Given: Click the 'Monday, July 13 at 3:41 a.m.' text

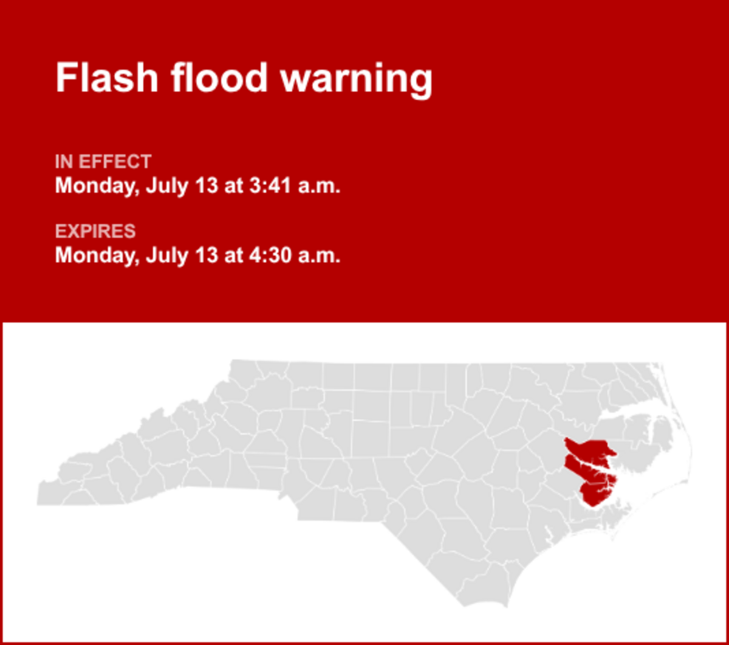Looking at the screenshot, I should click(197, 185).
